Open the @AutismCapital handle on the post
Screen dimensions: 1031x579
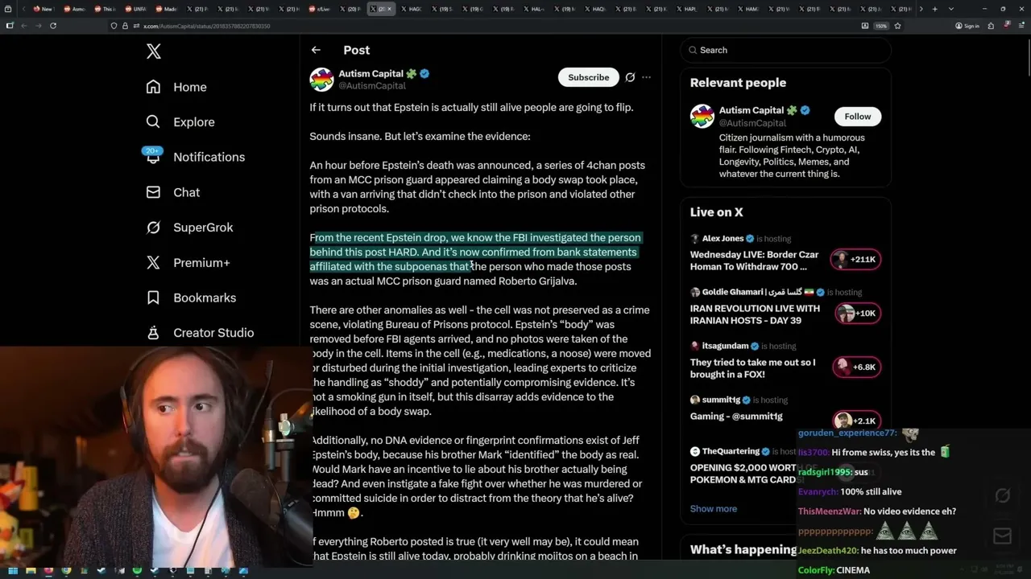coord(372,86)
